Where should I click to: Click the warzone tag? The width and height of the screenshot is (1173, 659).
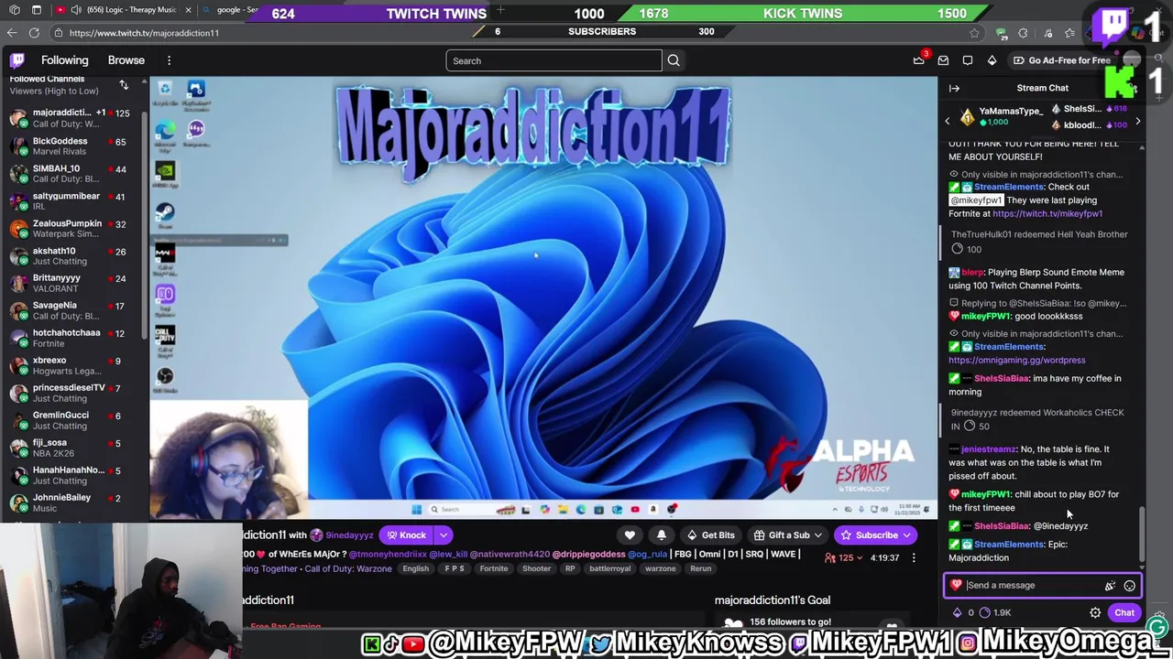pyautogui.click(x=660, y=568)
